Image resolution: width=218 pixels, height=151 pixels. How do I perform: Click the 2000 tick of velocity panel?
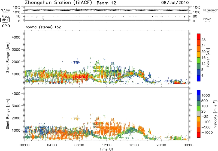tap(16, 118)
